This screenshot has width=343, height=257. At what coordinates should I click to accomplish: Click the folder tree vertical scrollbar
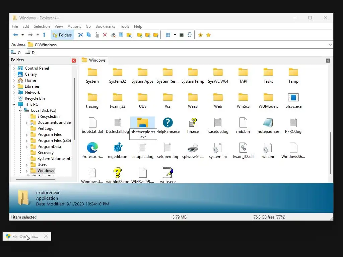75,109
